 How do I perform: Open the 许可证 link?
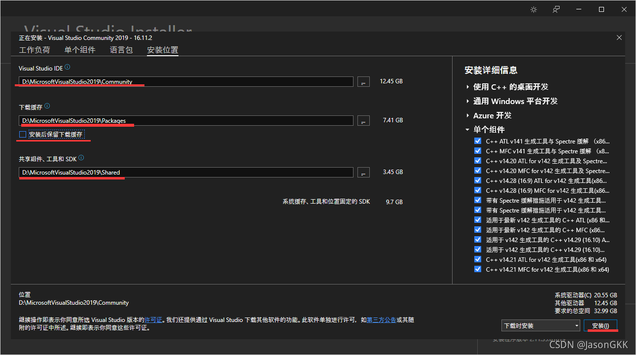tap(154, 320)
